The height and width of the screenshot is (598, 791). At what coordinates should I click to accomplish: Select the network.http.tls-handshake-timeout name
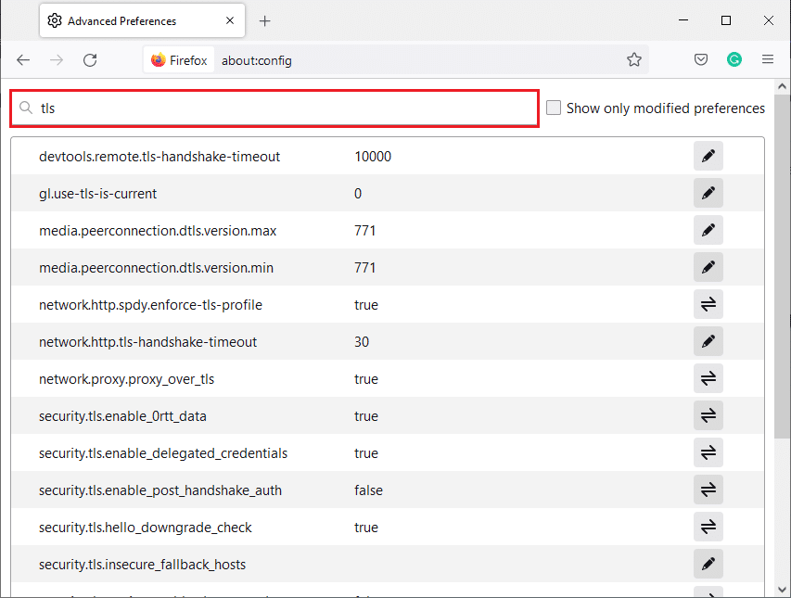(147, 342)
